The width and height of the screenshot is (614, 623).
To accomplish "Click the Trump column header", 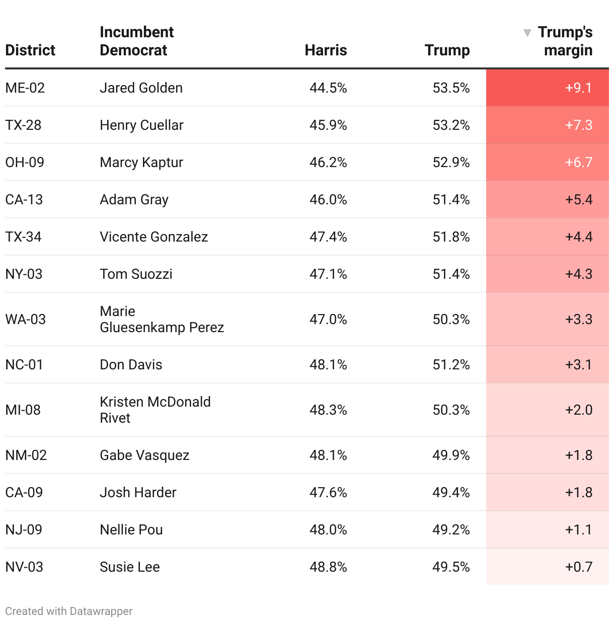I will tap(447, 50).
